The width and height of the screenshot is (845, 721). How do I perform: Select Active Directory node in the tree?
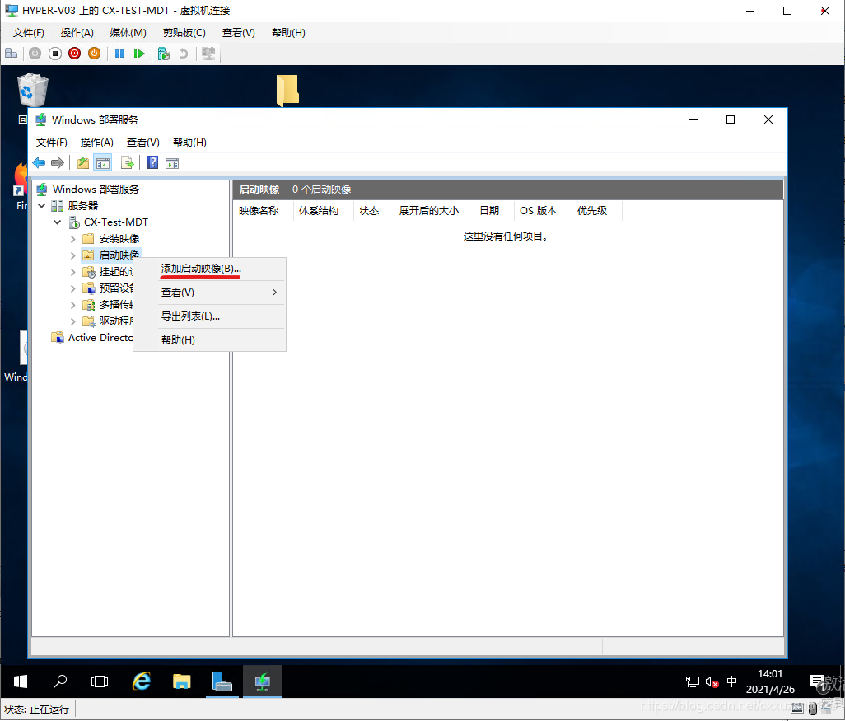(x=100, y=338)
